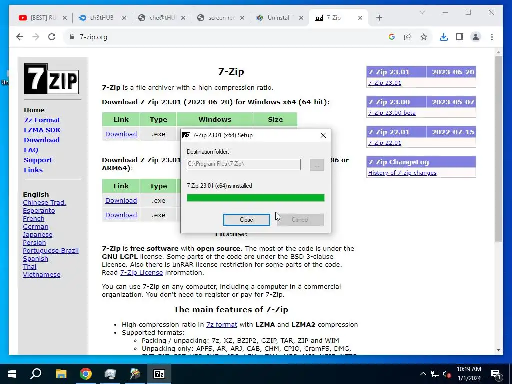512x384 pixels.
Task: Open the Windows Start menu
Action: 12,374
